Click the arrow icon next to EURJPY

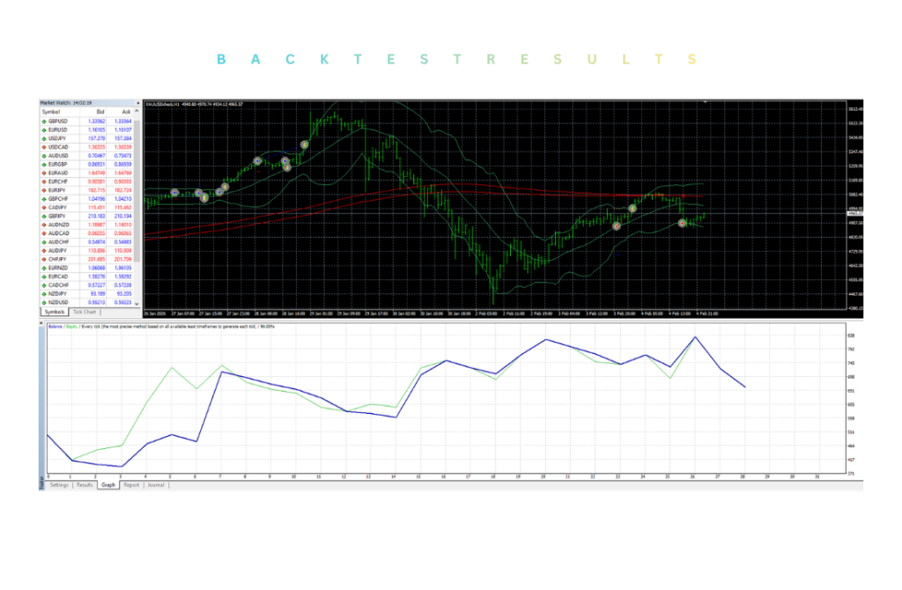(x=45, y=190)
